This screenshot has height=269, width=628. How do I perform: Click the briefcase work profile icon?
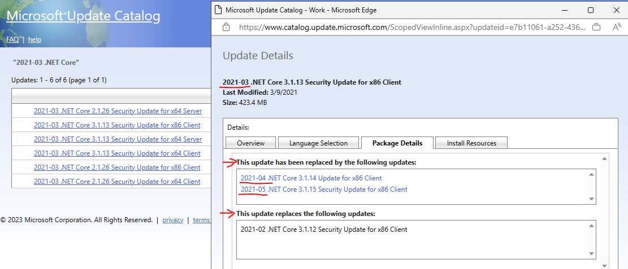tap(596, 27)
